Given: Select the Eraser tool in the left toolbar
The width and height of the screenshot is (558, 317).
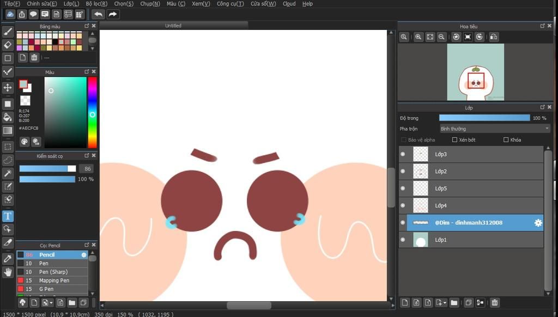Looking at the screenshot, I should tap(8, 45).
